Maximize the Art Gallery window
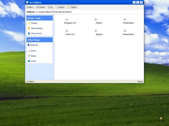Viewport: 169px width, 126px height. [138, 2]
